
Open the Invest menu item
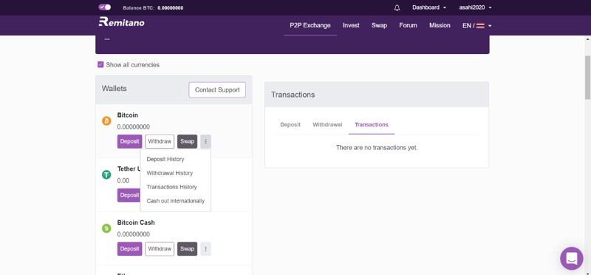[x=351, y=26]
